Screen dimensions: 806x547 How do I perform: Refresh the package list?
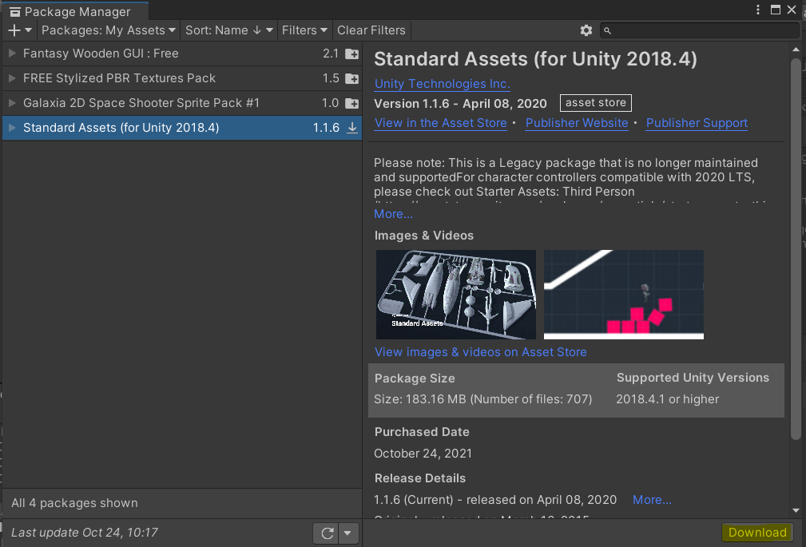[327, 533]
